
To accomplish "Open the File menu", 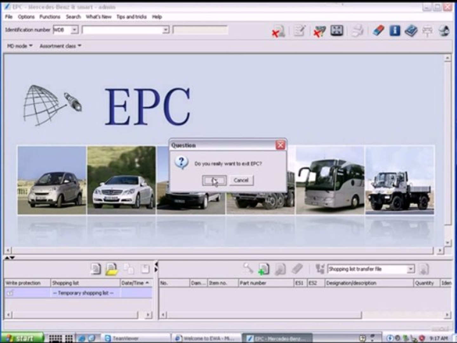I will coord(9,17).
